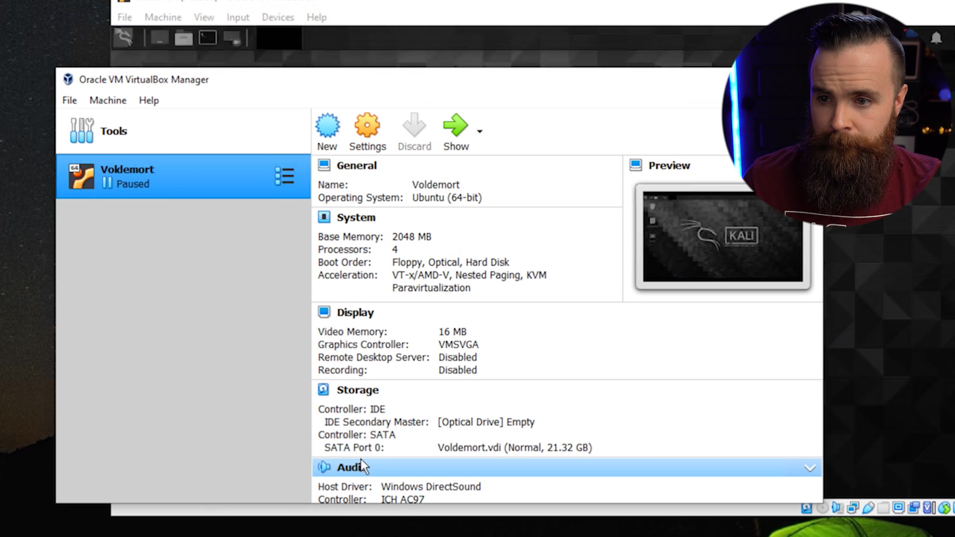Open the Show button dropdown arrow

(479, 131)
